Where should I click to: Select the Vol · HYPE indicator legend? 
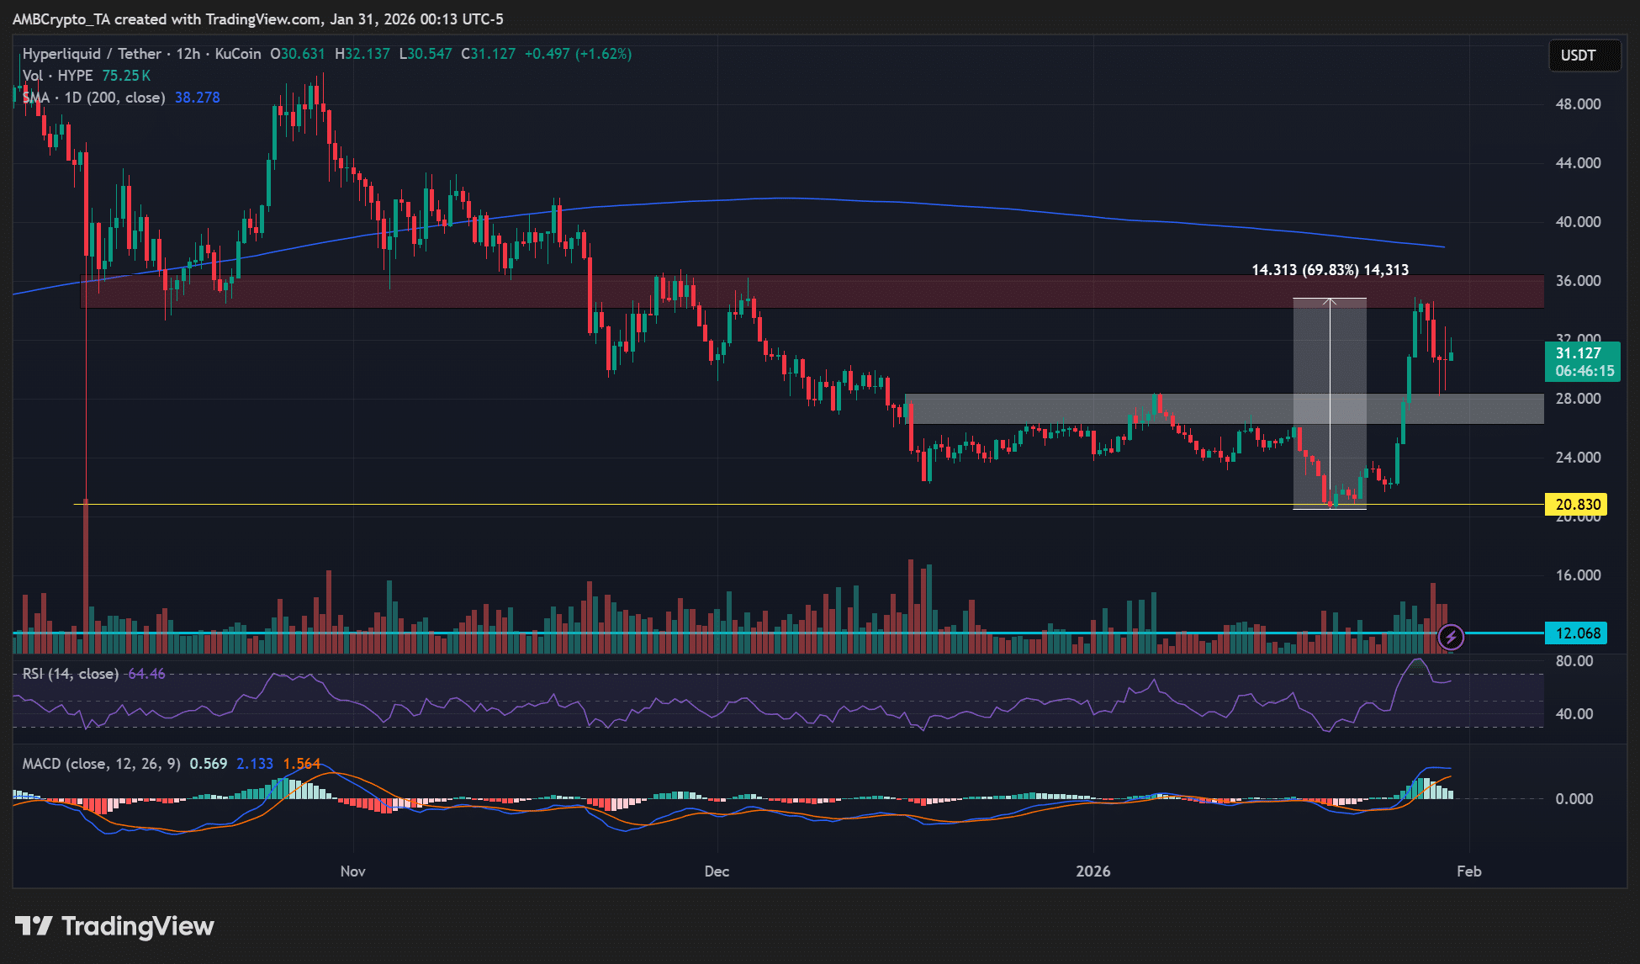pos(57,76)
